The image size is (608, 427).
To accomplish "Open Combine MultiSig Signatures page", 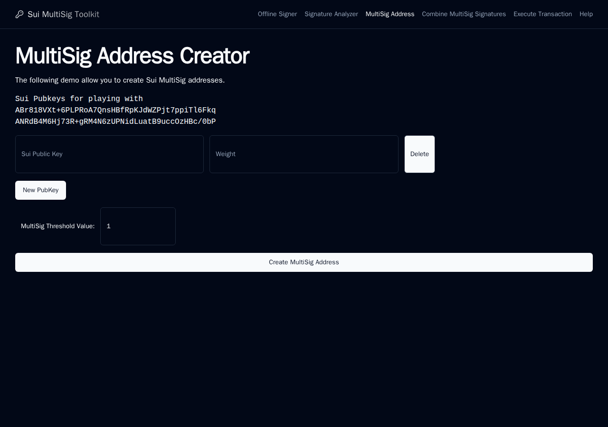I will tap(464, 14).
